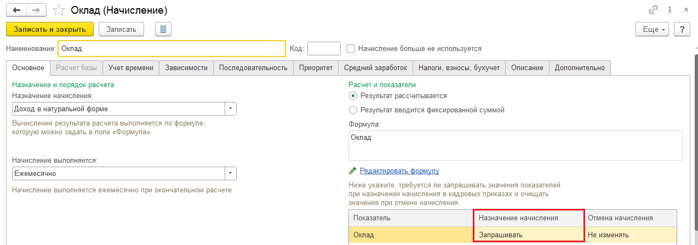698x245 pixels.
Task: Select "Результат вводится фиксированной суммой" option
Action: pyautogui.click(x=353, y=110)
